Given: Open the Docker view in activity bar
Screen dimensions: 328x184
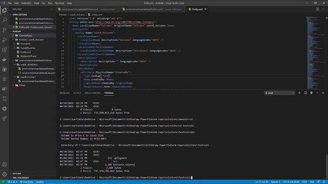Looking at the screenshot, I should click(5, 59).
